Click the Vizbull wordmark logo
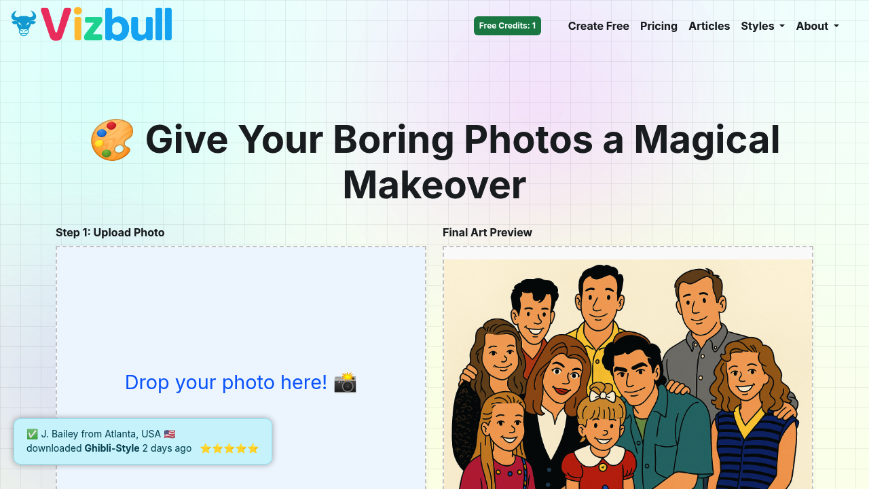Viewport: 869px width, 489px height. [x=106, y=24]
